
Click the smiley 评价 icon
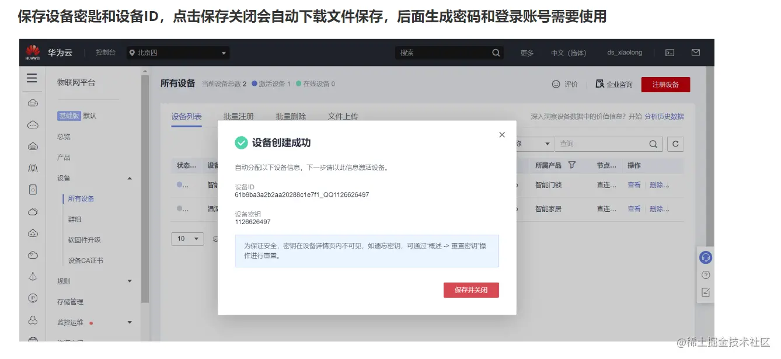pos(556,84)
